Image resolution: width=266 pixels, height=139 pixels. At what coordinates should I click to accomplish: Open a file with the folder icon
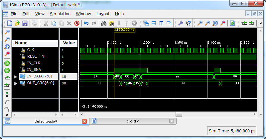[17, 23]
